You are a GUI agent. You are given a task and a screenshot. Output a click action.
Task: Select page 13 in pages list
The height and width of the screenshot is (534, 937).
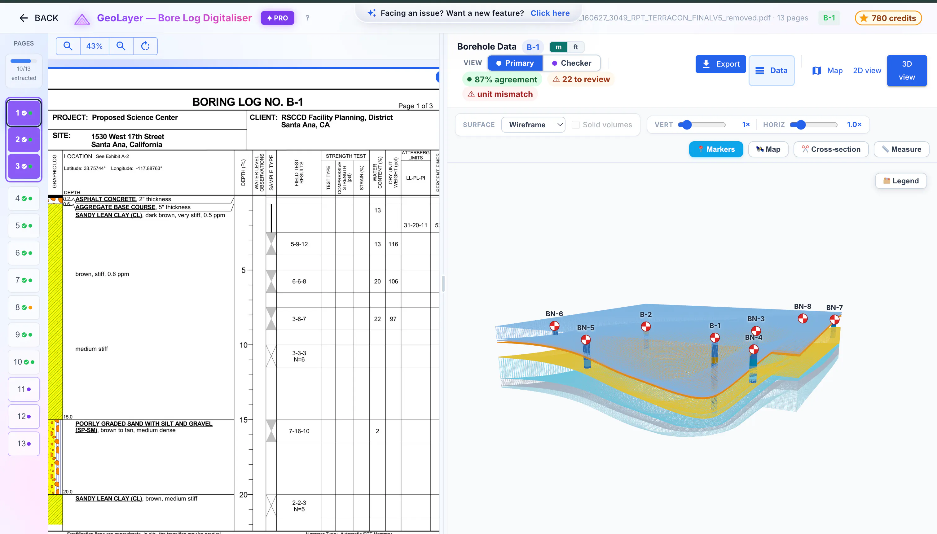pos(24,444)
